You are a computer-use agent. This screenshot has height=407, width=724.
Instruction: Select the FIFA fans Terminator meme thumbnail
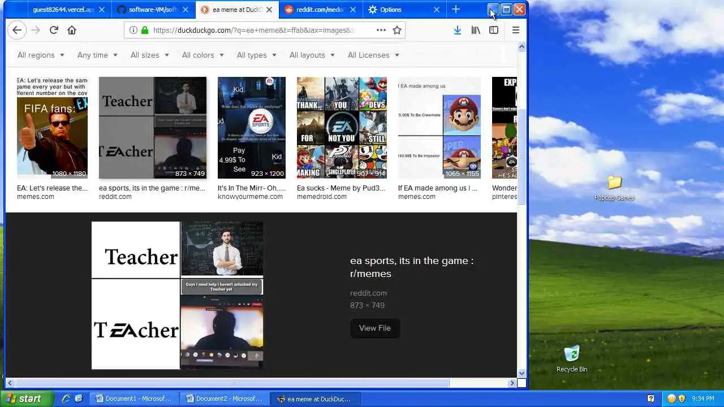click(x=52, y=128)
